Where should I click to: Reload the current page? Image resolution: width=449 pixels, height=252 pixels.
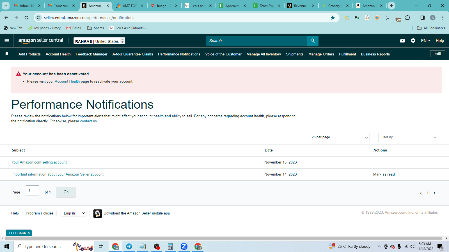(26, 18)
